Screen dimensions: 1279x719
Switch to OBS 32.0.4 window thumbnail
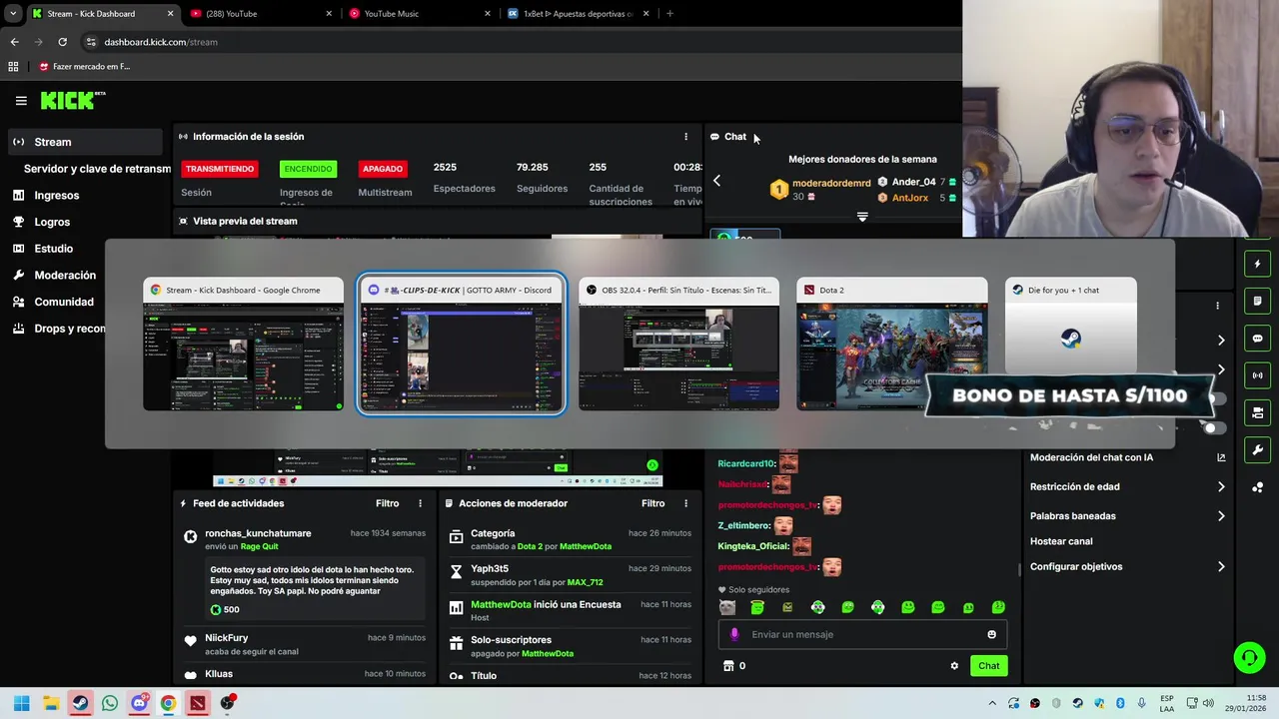click(x=678, y=345)
